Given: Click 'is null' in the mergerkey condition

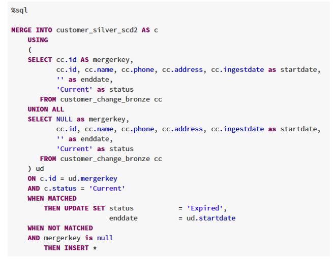Looking at the screenshot, I should point(99,238).
